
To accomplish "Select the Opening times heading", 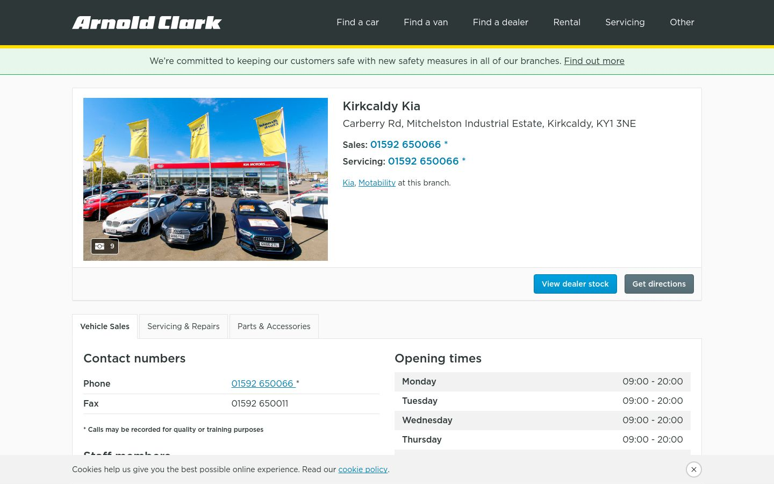I will pyautogui.click(x=438, y=359).
